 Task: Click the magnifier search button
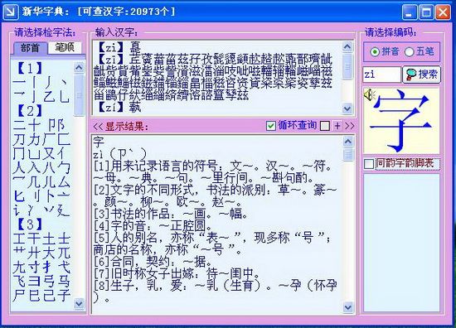click(x=421, y=75)
